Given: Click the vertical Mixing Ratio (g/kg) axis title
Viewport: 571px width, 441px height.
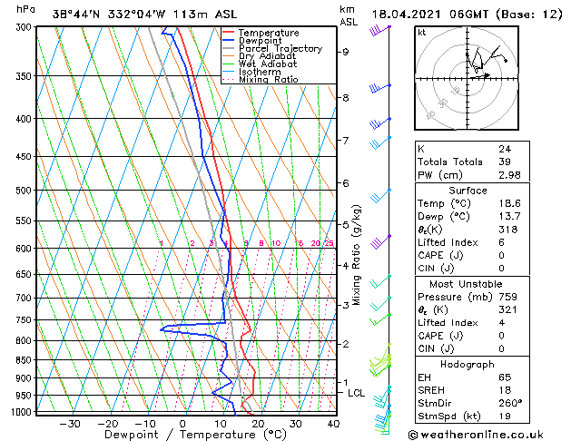Looking at the screenshot, I should [x=356, y=255].
